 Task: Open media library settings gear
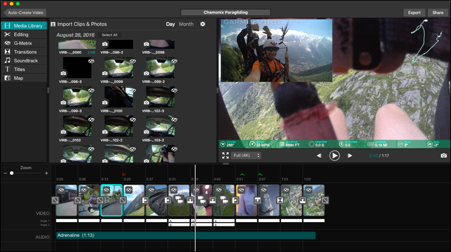point(202,24)
